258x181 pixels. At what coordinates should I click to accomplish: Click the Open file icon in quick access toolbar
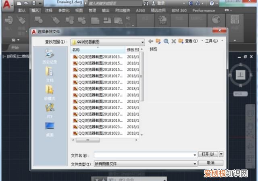[26, 3]
